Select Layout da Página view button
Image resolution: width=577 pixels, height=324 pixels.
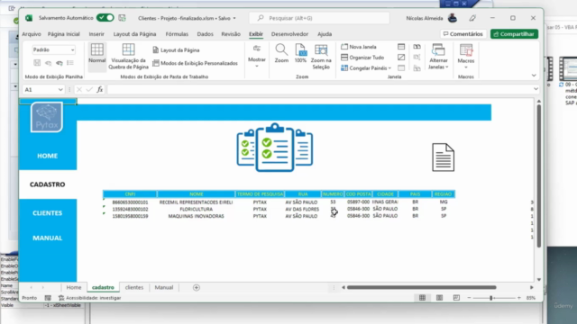pyautogui.click(x=176, y=50)
